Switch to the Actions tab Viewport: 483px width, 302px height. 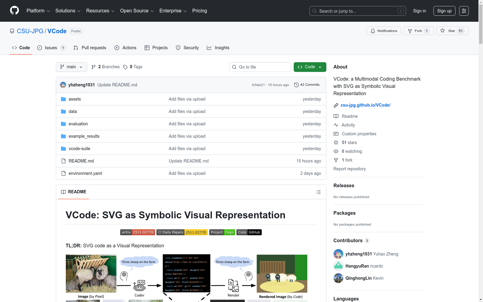pyautogui.click(x=126, y=48)
